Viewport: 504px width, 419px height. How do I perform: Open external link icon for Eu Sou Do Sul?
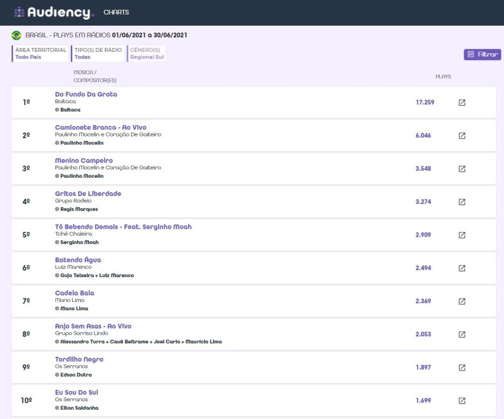[462, 401]
